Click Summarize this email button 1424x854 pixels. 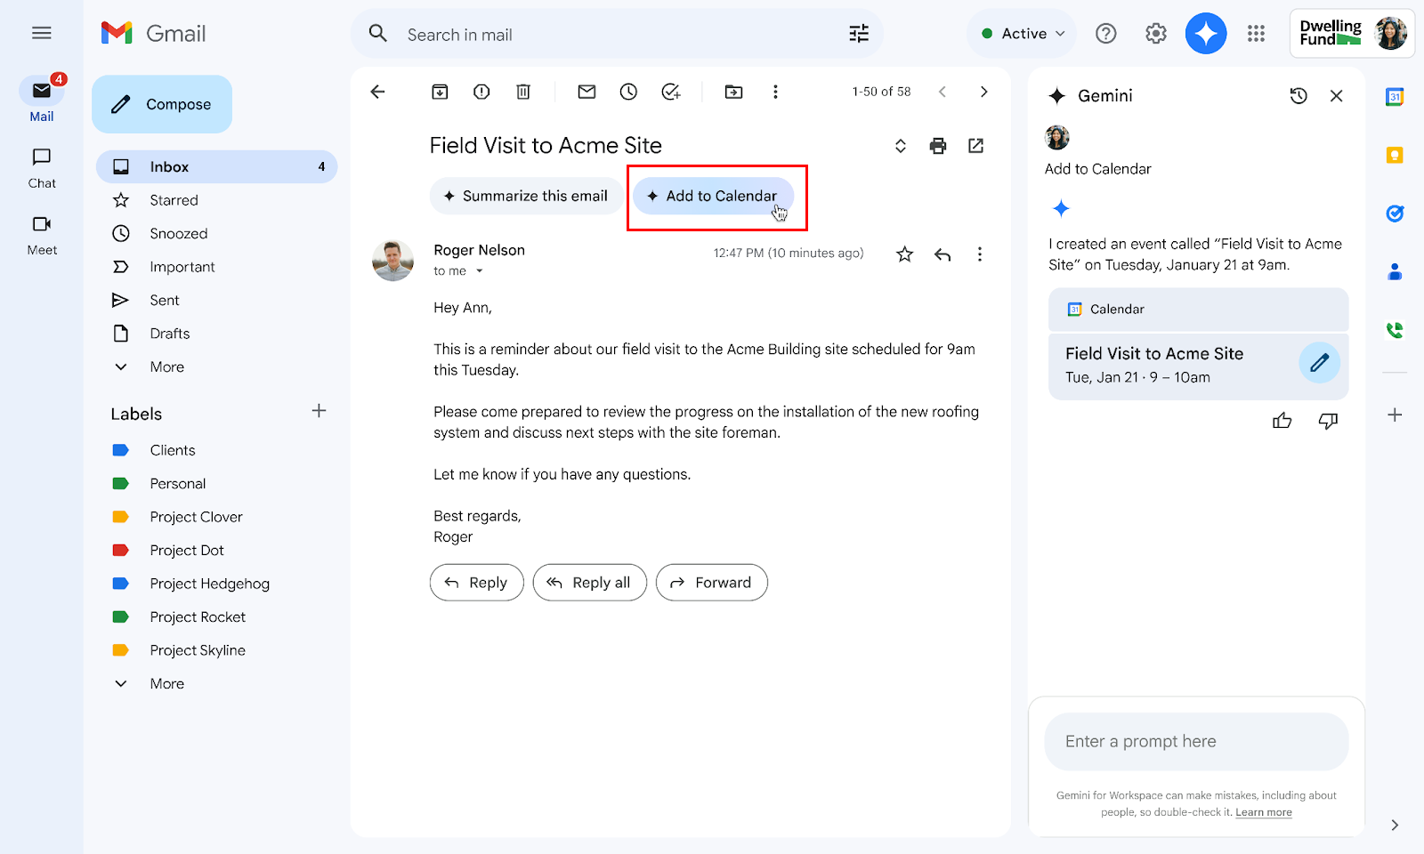pyautogui.click(x=526, y=196)
